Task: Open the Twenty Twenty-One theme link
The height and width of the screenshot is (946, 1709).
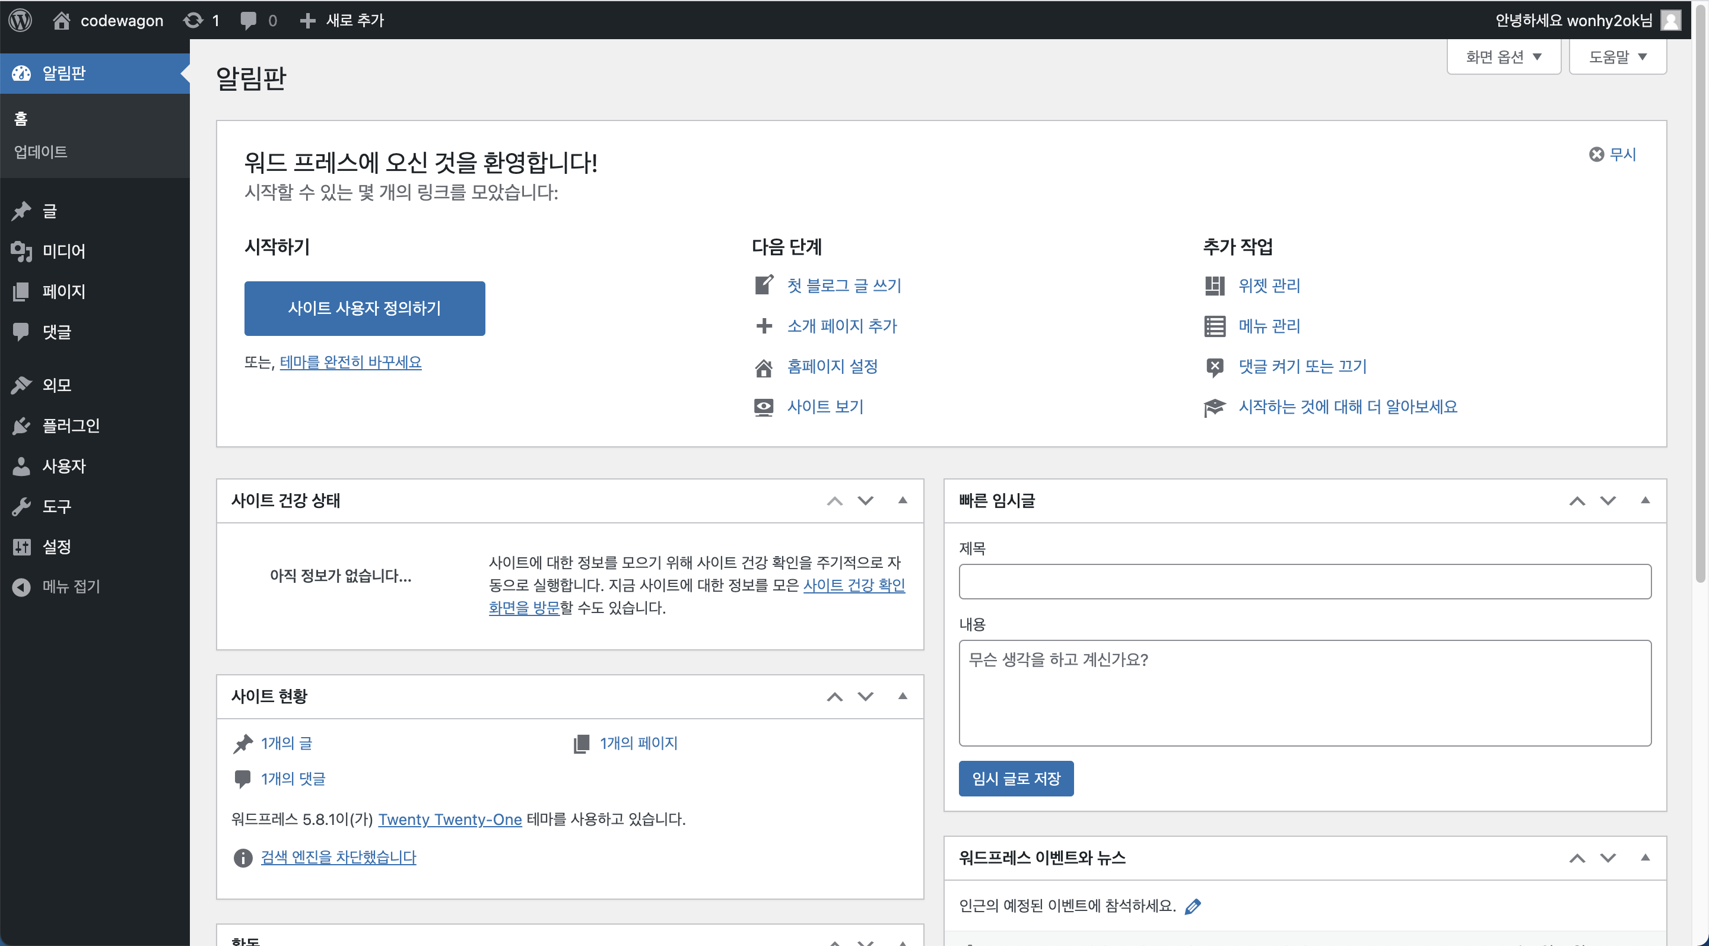Action: [x=450, y=819]
